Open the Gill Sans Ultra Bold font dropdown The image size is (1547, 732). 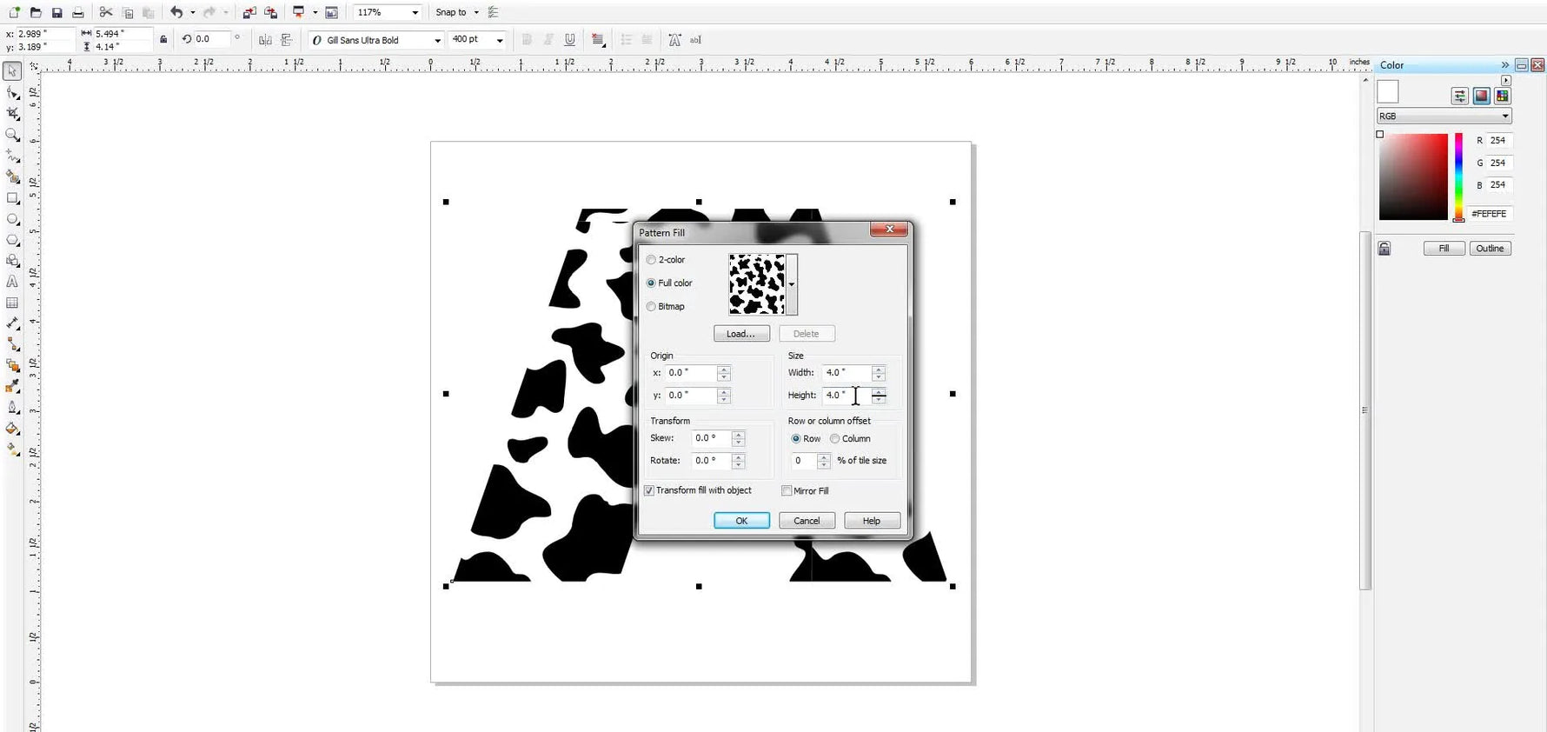coord(437,40)
